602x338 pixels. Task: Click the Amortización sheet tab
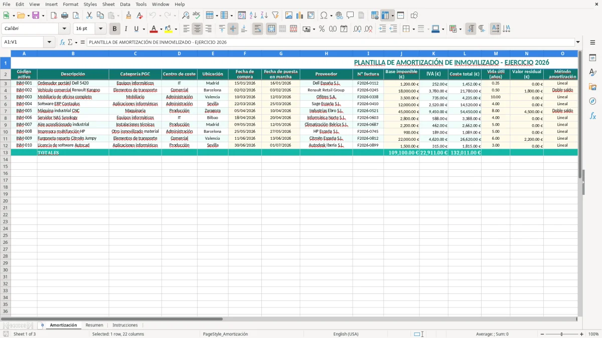pyautogui.click(x=63, y=325)
